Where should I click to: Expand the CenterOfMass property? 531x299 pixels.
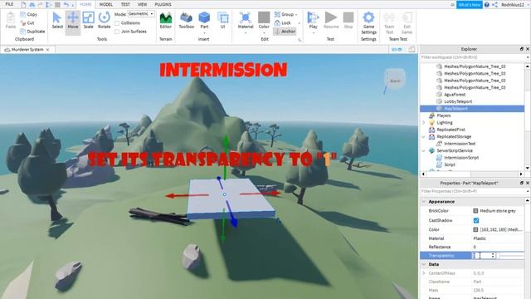pos(424,273)
